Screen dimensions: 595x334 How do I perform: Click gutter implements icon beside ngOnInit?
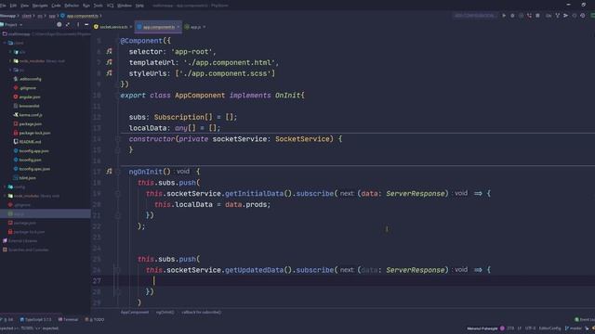click(x=110, y=171)
